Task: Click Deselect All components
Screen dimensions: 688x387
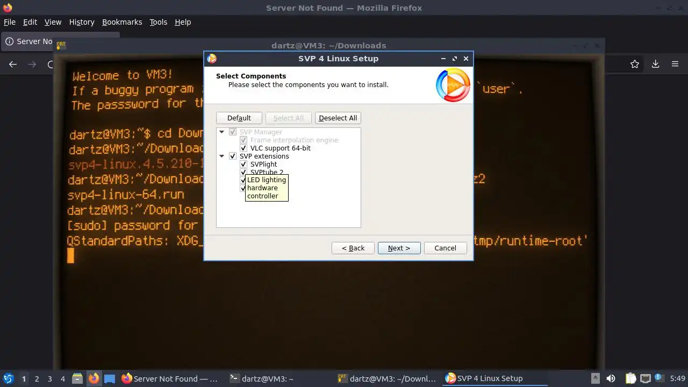Action: (338, 118)
